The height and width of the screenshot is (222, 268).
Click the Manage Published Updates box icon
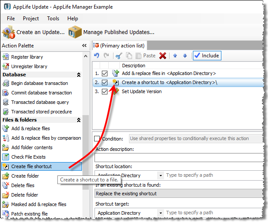click(75, 32)
